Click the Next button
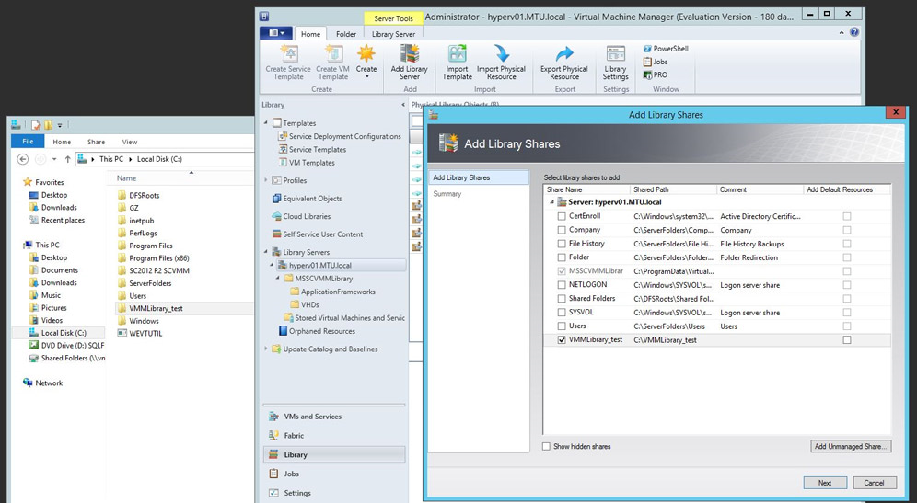Screen dimensions: 917x503 pyautogui.click(x=824, y=483)
